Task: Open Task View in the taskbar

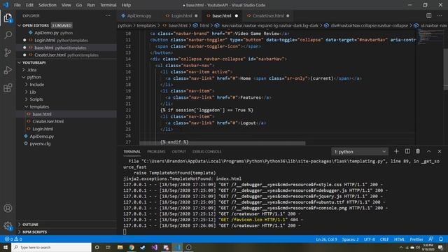Action: point(108,247)
